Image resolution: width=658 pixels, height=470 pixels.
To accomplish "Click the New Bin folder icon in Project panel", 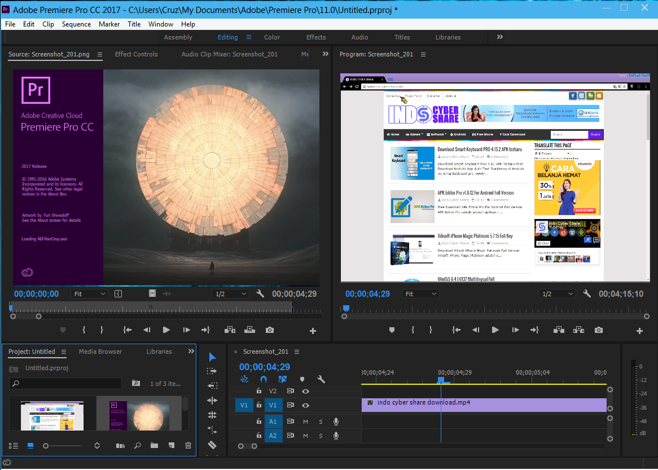I will (154, 446).
